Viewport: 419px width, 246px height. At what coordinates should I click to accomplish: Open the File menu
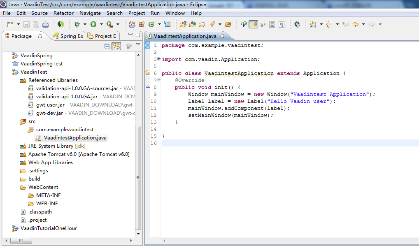(7, 13)
